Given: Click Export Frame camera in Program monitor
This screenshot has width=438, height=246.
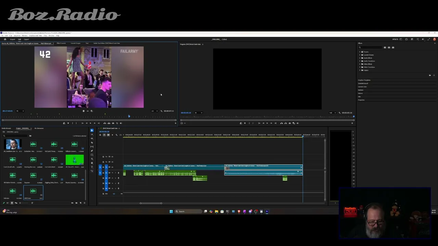Looking at the screenshot, I should pyautogui.click(x=290, y=123).
